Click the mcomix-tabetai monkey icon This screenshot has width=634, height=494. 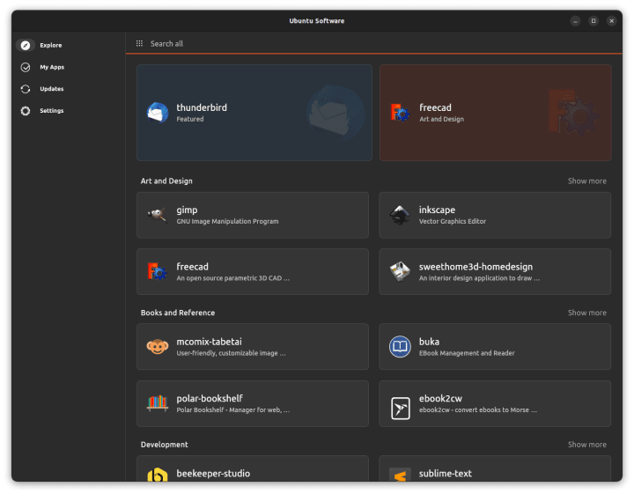coord(158,346)
